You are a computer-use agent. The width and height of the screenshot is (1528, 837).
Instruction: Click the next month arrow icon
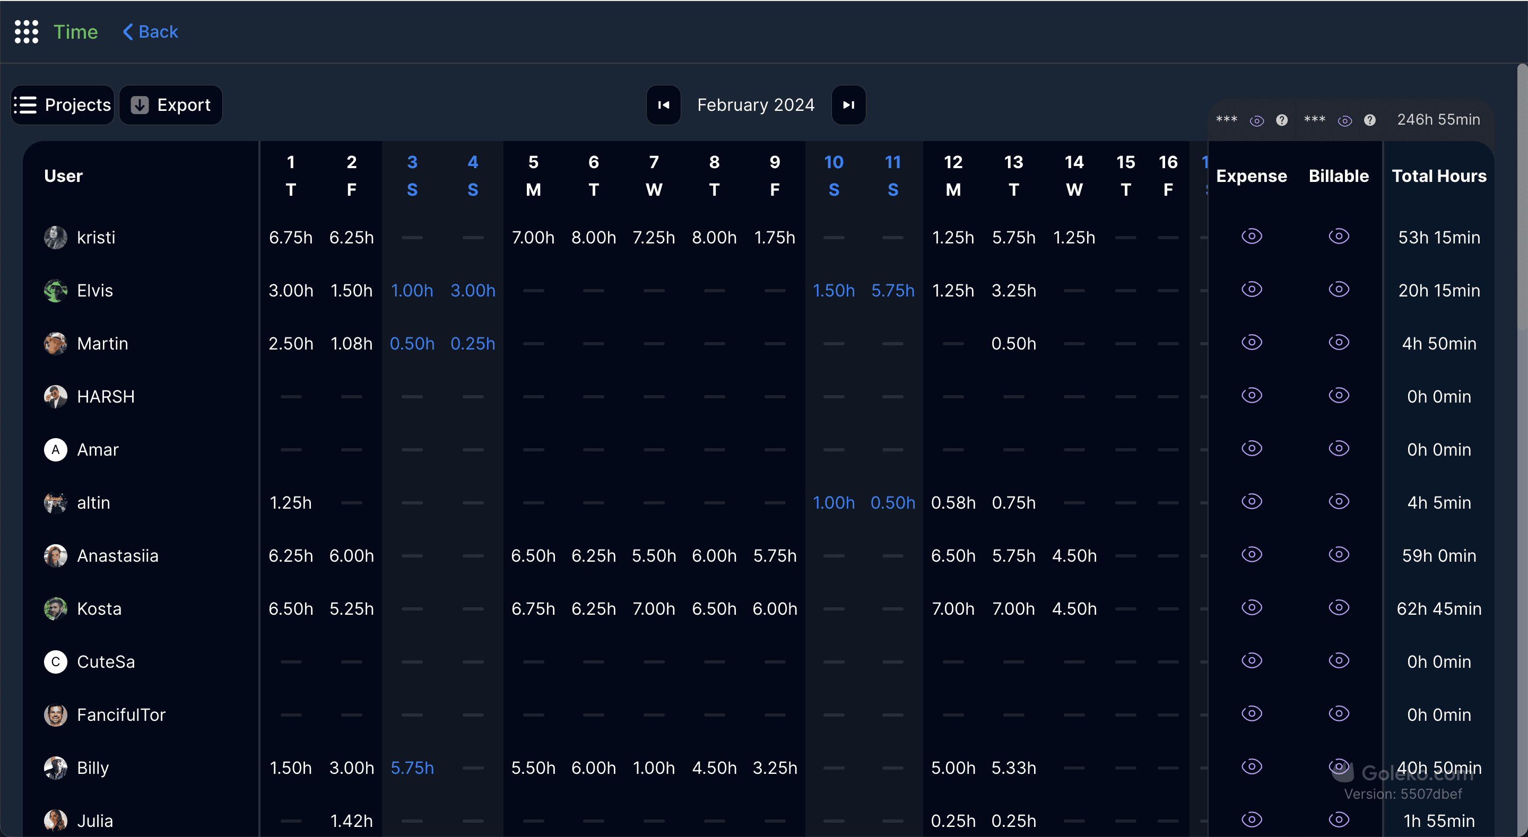pyautogui.click(x=848, y=105)
